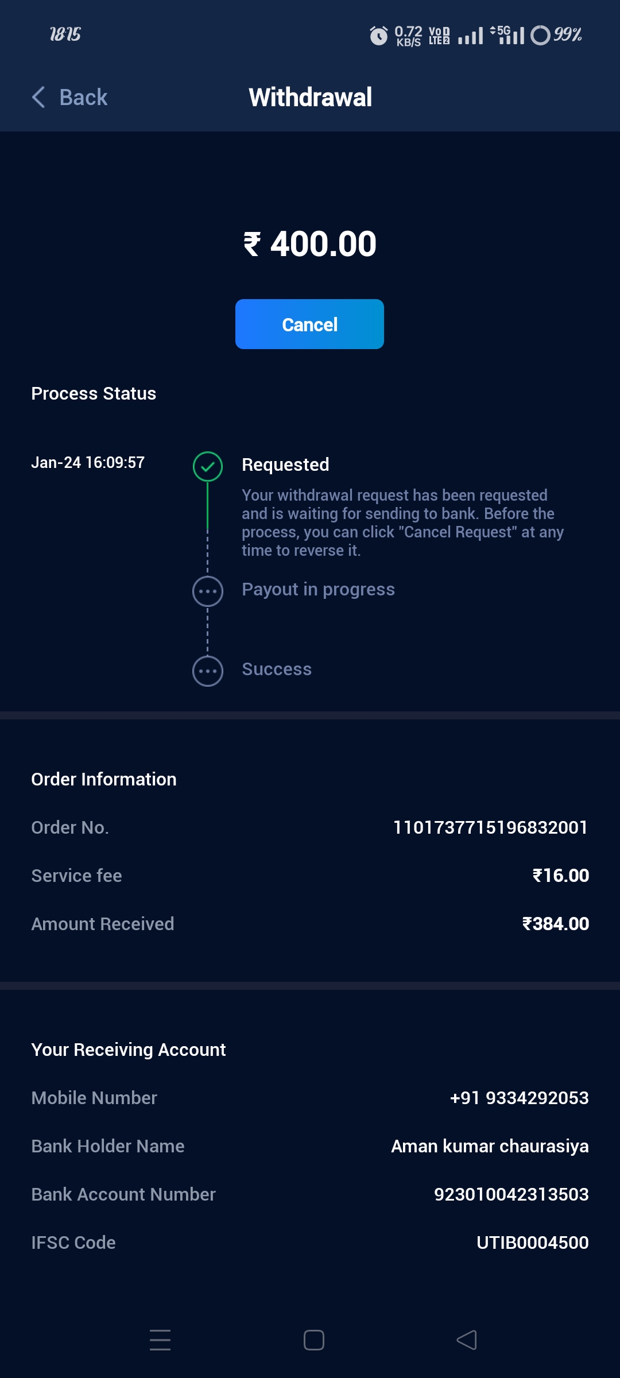The height and width of the screenshot is (1378, 620).
Task: Tap the bank account number value
Action: 511,1194
